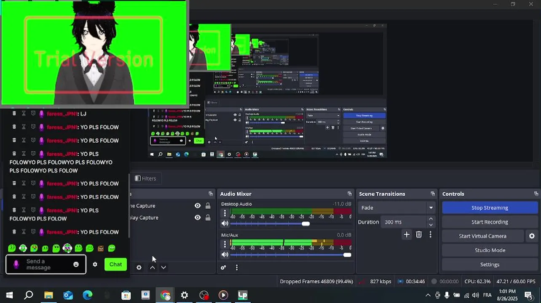Toggle visibility of the Game Capture source
541x303 pixels.
(198, 206)
